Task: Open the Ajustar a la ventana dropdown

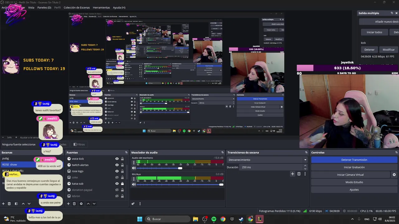Action: point(30,138)
